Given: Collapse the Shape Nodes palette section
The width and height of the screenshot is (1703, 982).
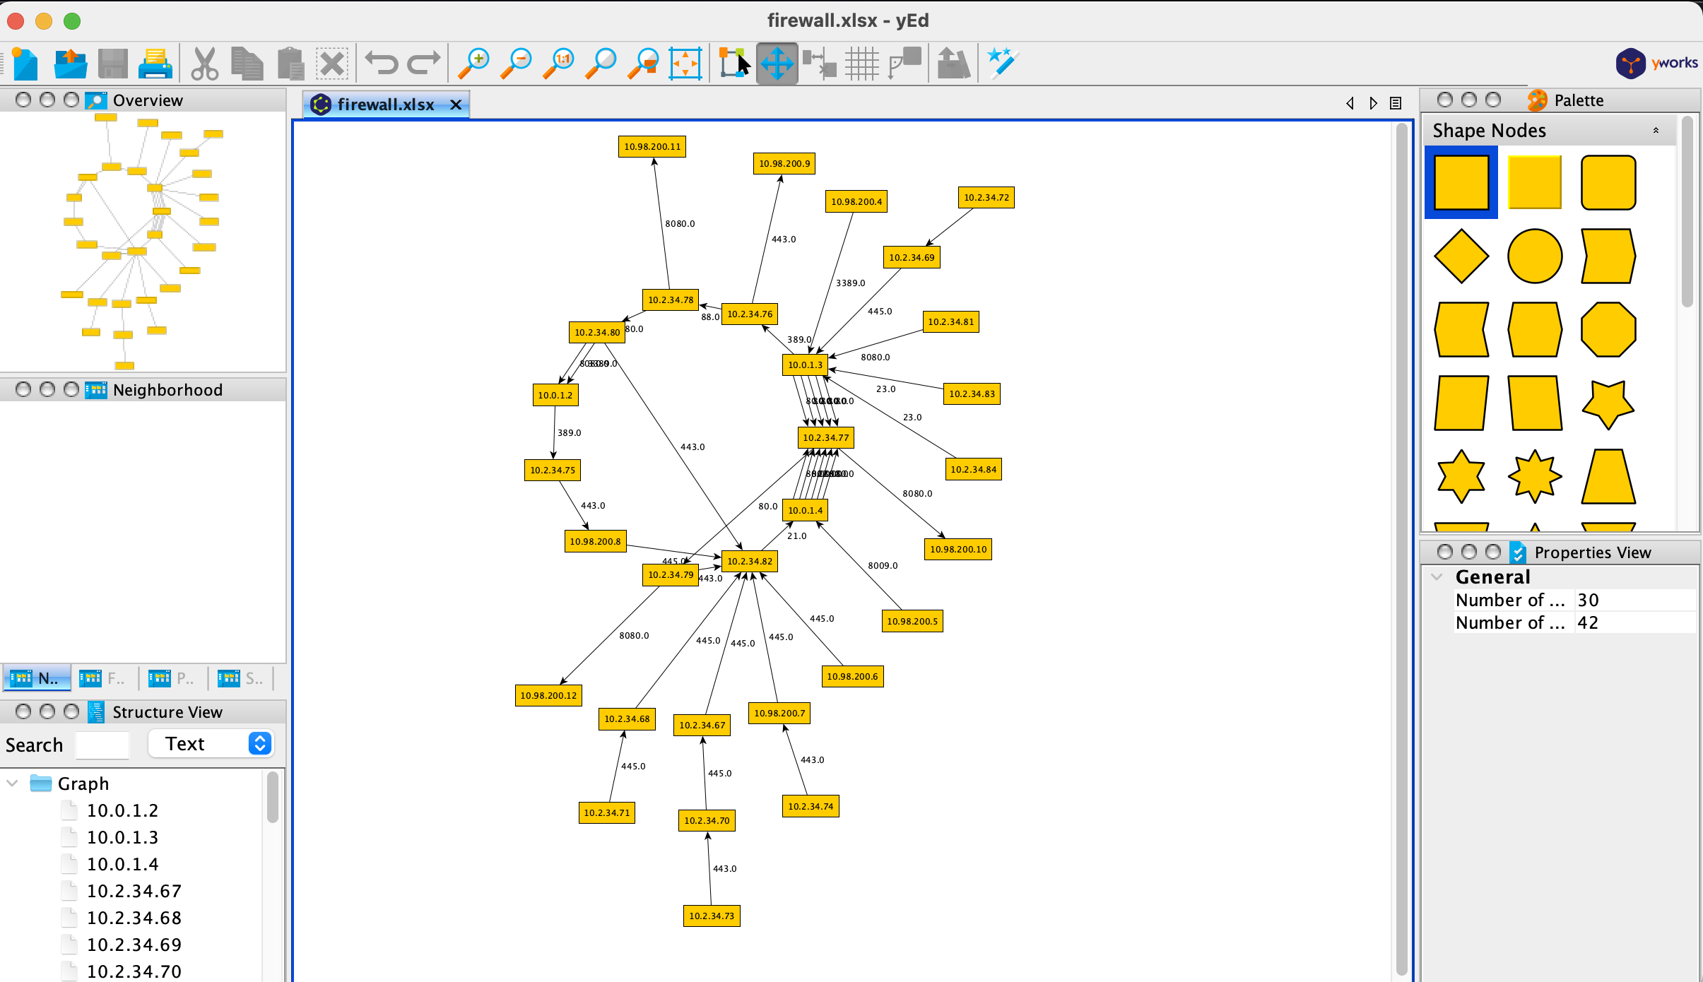Looking at the screenshot, I should (1655, 131).
